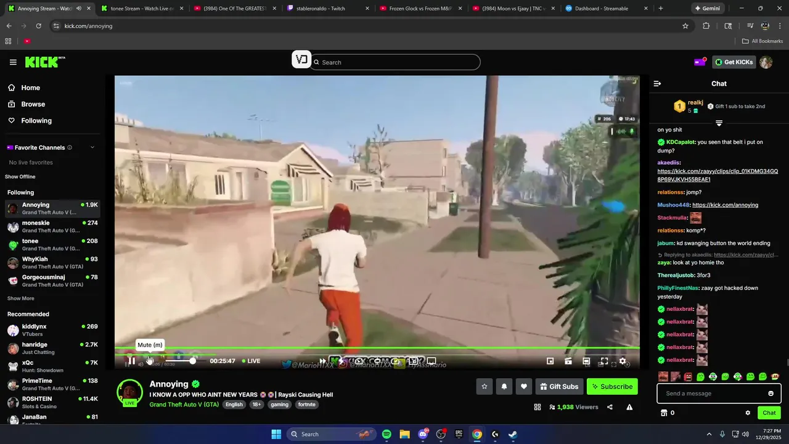
Task: Share the stream via share icon
Action: click(x=610, y=407)
